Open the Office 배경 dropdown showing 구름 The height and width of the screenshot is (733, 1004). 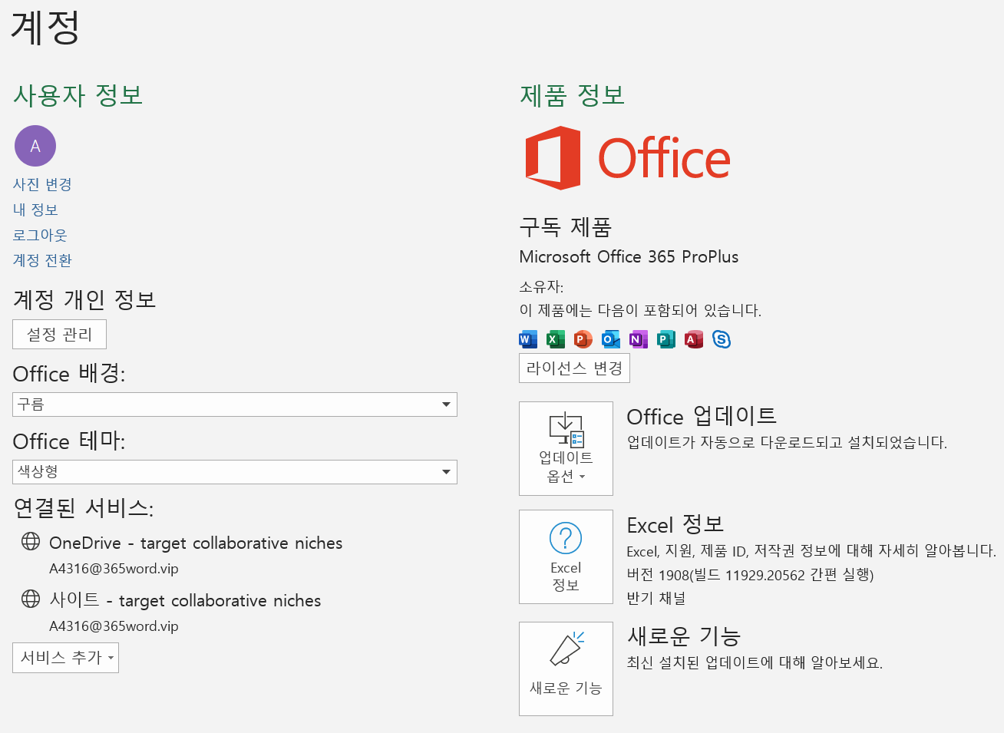coord(234,404)
